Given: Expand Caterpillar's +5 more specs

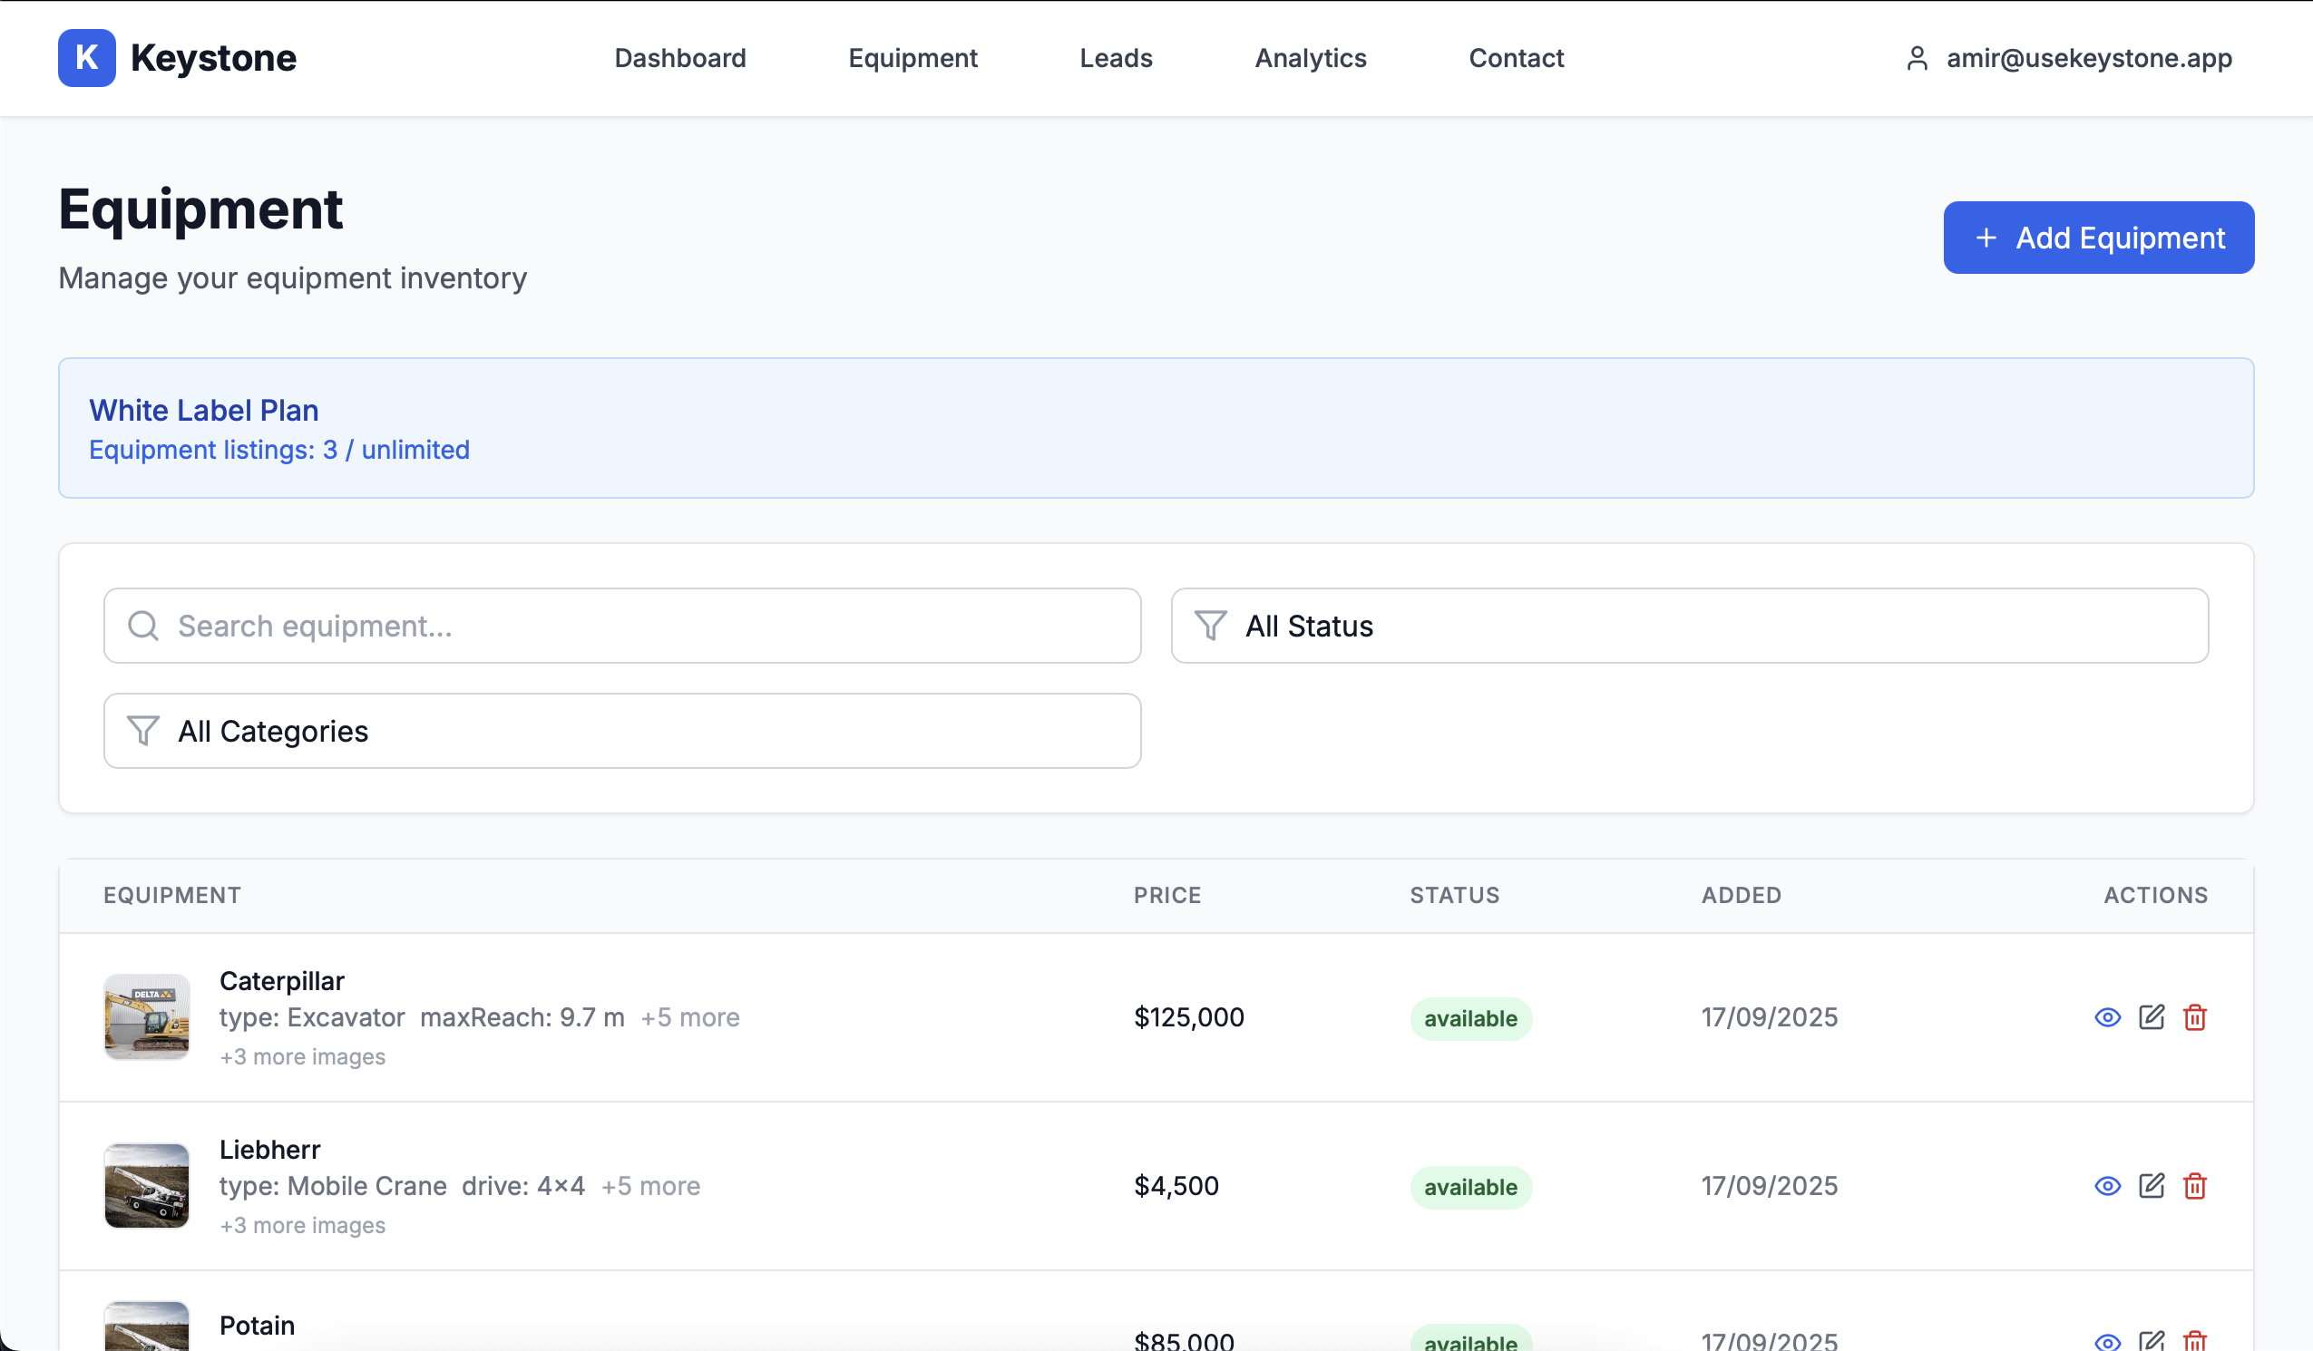Looking at the screenshot, I should coord(689,1017).
